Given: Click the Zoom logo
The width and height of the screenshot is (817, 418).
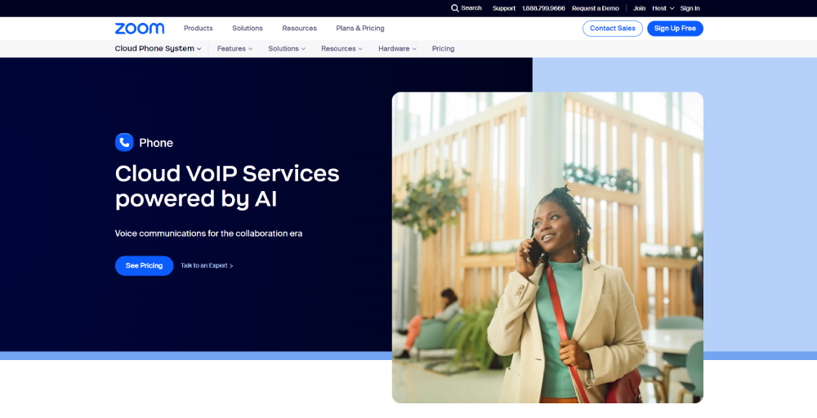Looking at the screenshot, I should tap(140, 28).
